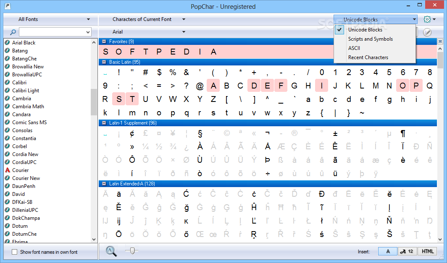
Task: Open the Unicode Blocks dropdown header
Action: pyautogui.click(x=376, y=19)
